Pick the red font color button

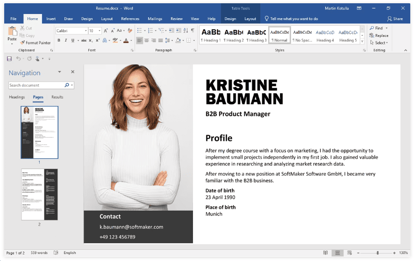click(126, 40)
